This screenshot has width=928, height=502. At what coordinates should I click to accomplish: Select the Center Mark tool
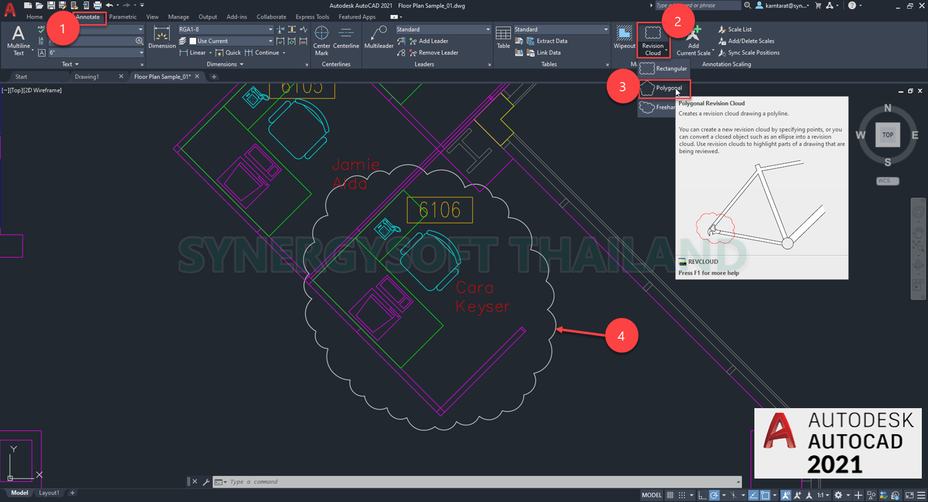point(321,38)
